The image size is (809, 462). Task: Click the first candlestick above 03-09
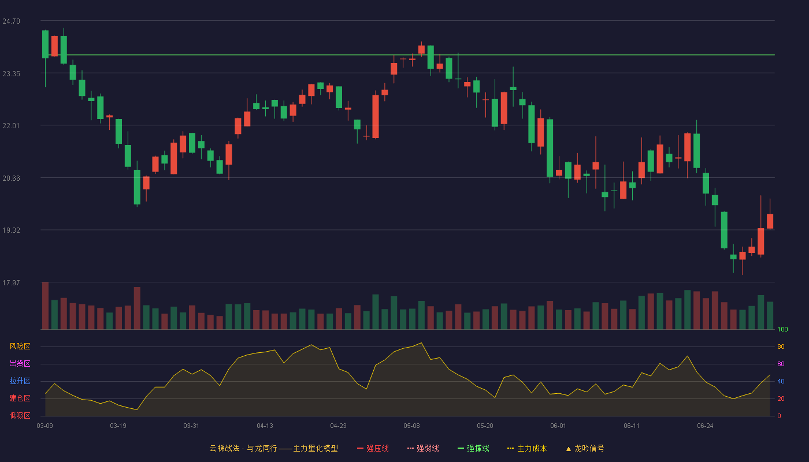click(x=45, y=44)
